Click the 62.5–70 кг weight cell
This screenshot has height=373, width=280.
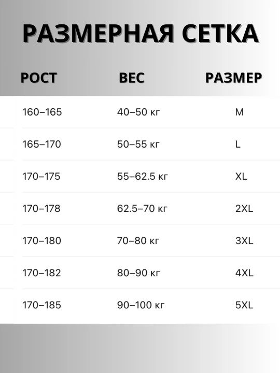(142, 209)
